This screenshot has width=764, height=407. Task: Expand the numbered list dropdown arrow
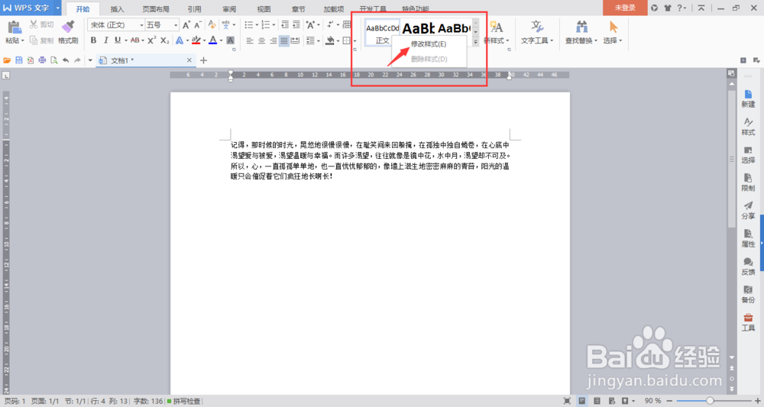pyautogui.click(x=274, y=25)
